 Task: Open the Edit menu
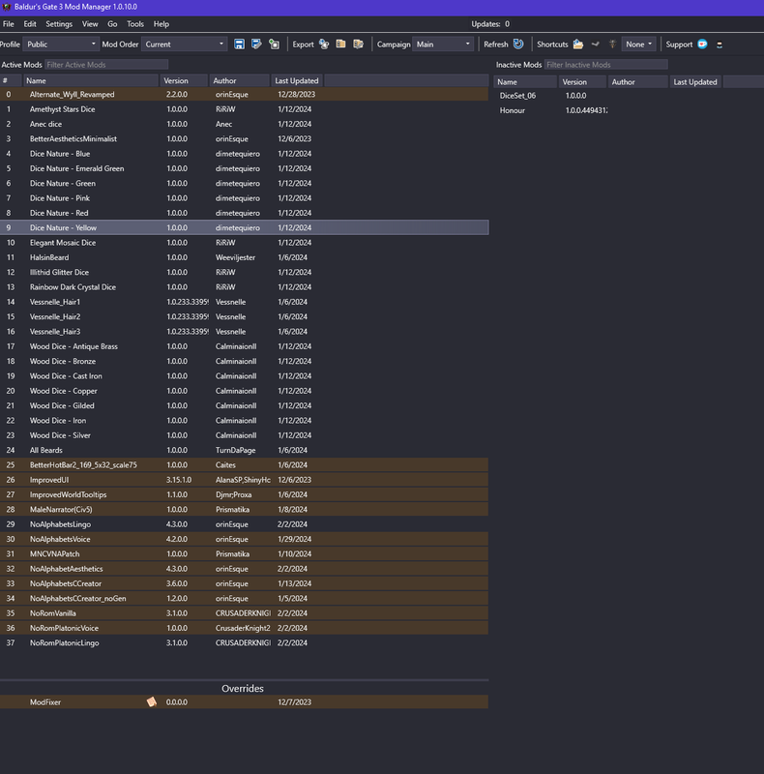(x=30, y=23)
